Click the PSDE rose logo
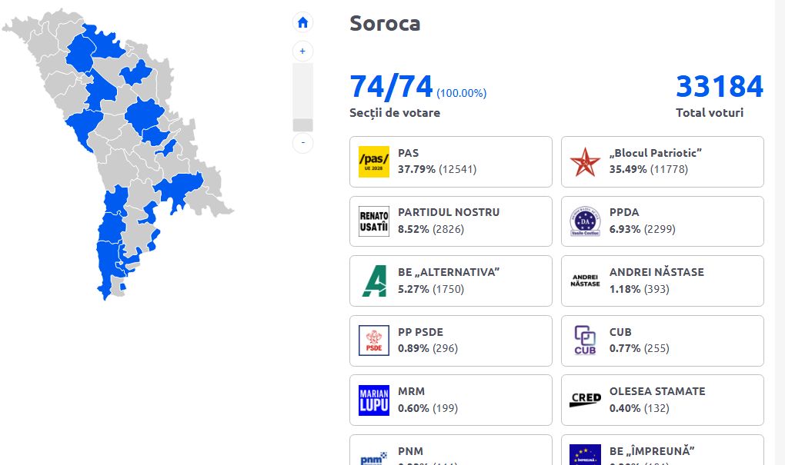Image resolution: width=785 pixels, height=465 pixels. coord(373,340)
